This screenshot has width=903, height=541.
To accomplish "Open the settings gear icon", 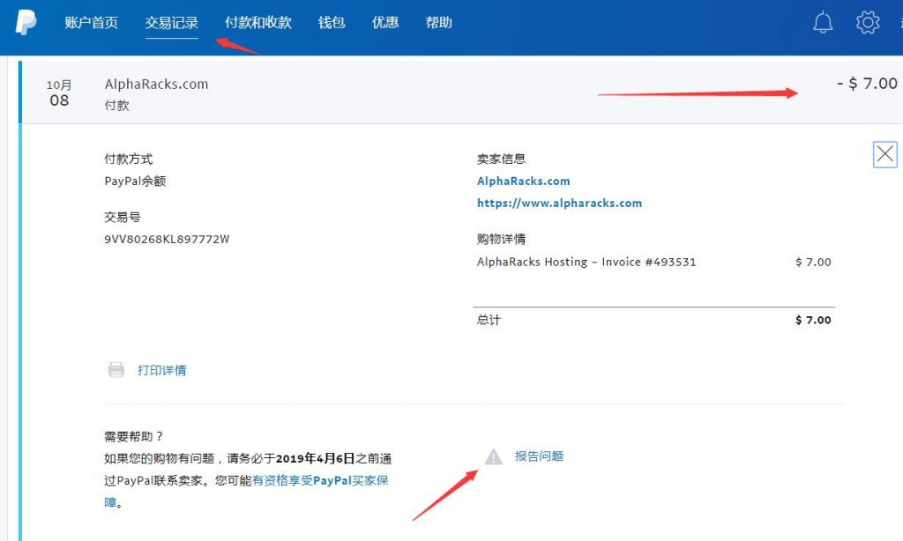I will click(868, 22).
